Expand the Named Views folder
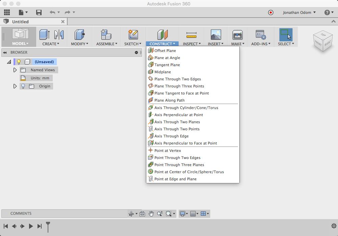Viewport: 338px width, 236px height. pos(15,70)
